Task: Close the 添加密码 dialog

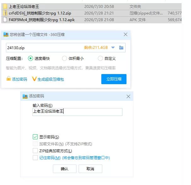Action: 128,96
